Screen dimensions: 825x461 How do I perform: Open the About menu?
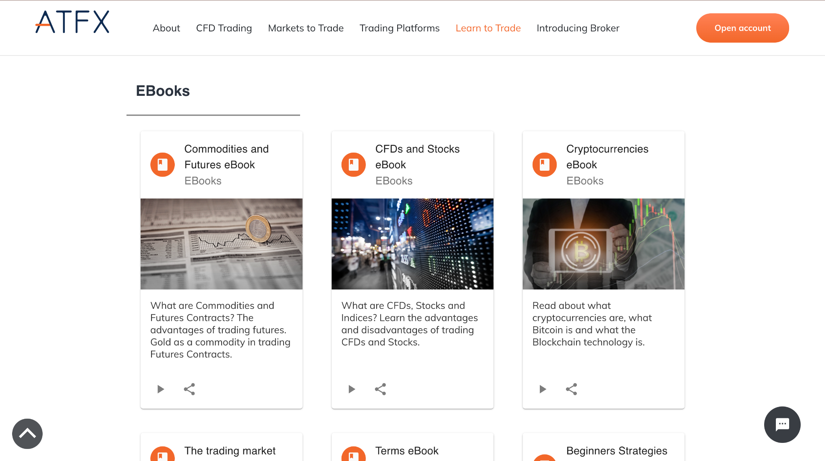pos(166,28)
